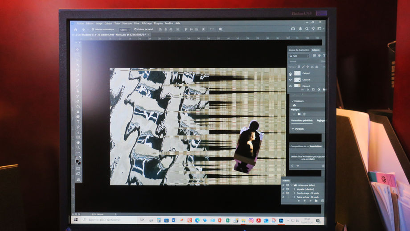The image size is (410, 231).
Task: Open three-dot more align options
Action: (212, 29)
